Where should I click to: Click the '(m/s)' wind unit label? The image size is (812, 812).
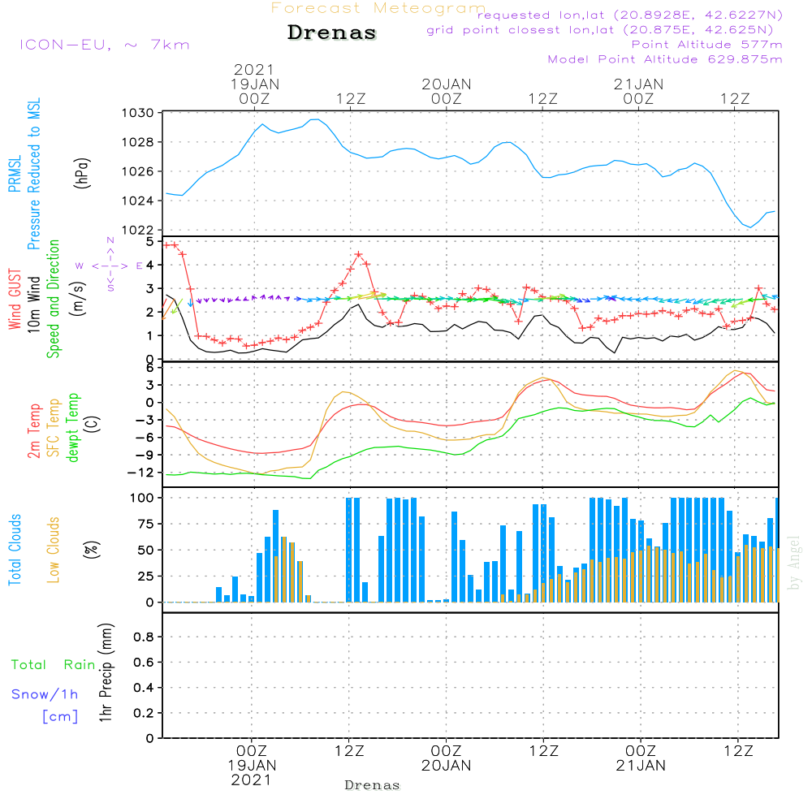78,299
